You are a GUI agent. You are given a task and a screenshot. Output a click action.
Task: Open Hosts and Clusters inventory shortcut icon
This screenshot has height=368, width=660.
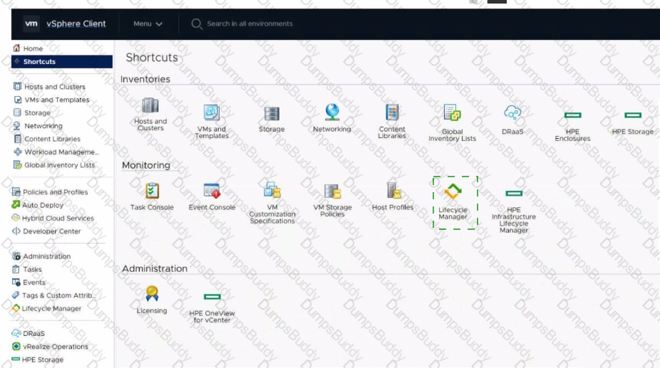point(150,105)
